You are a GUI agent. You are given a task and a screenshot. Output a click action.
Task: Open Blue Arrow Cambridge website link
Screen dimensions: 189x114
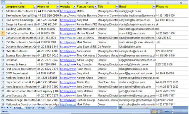(x=68, y=20)
